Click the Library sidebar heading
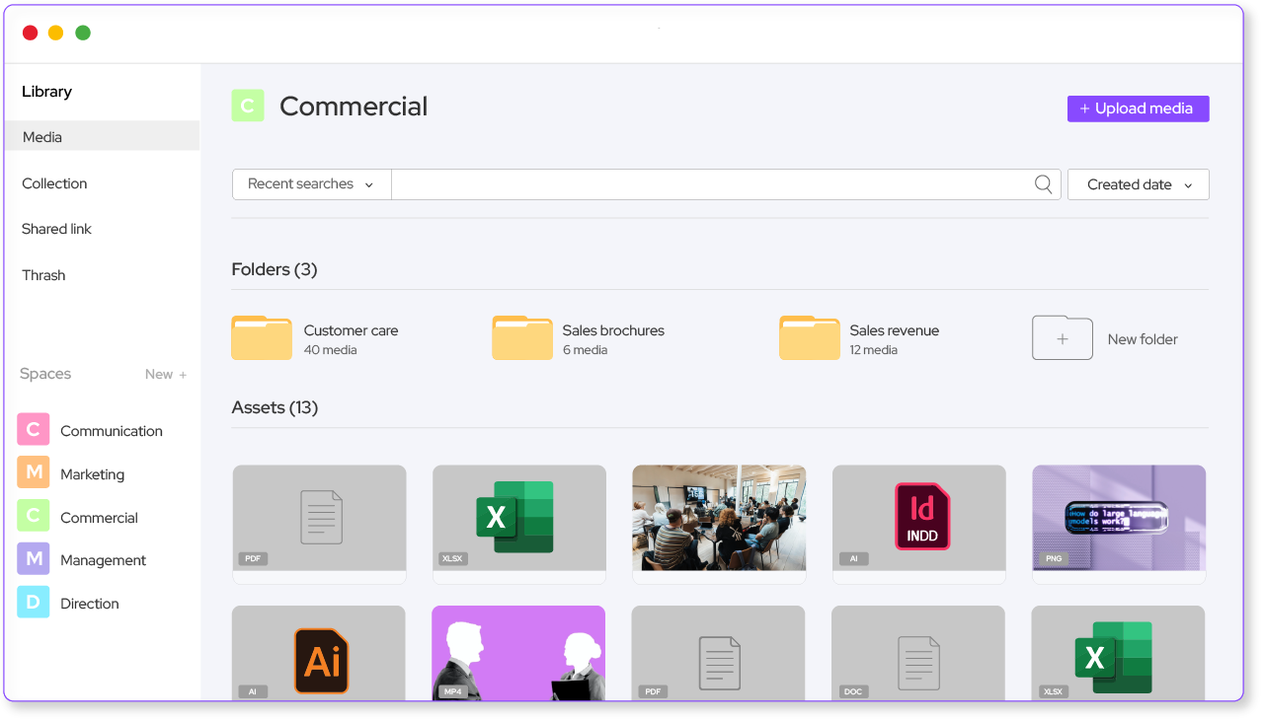Screen dimensions: 1264x720 [x=46, y=91]
